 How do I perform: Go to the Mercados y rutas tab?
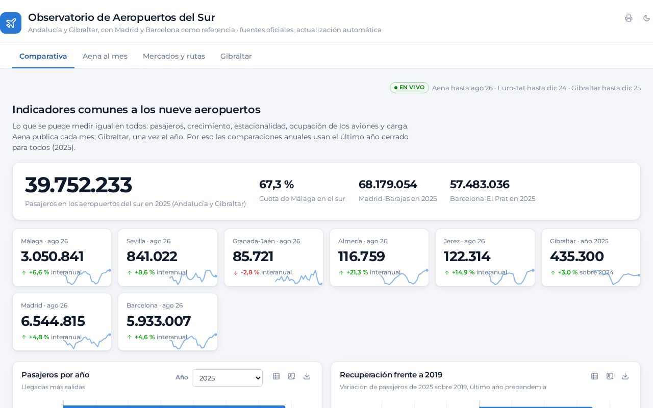click(x=174, y=56)
